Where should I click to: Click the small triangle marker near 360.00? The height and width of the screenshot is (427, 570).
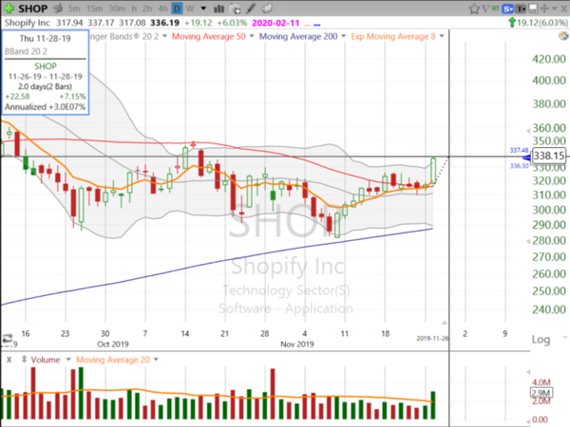click(x=528, y=130)
